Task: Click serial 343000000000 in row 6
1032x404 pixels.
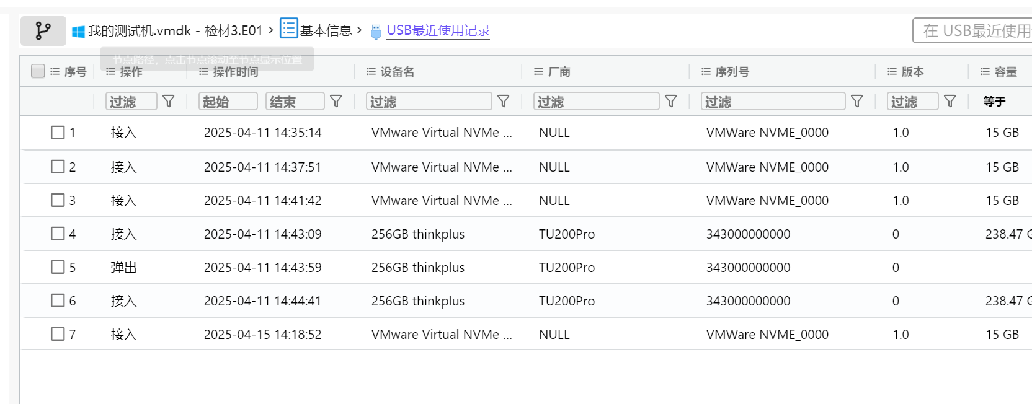Action: 748,301
